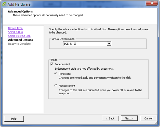Go to the Select a Disk step

coord(16,32)
